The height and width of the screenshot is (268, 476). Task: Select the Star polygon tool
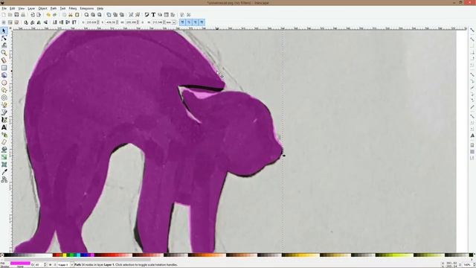pyautogui.click(x=4, y=90)
